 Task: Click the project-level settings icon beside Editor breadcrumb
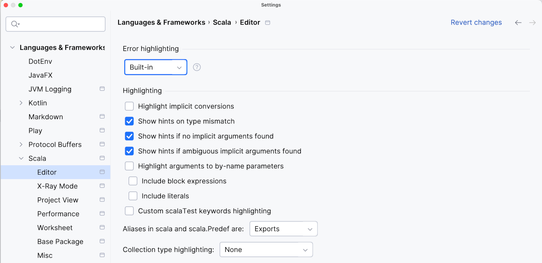pyautogui.click(x=268, y=23)
